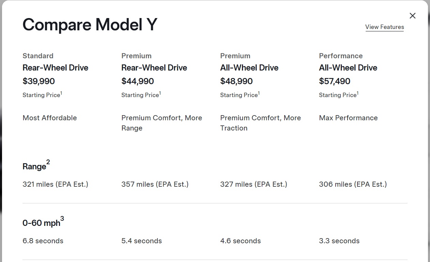430x262 pixels.
Task: Click the 6.8 seconds acceleration value
Action: coord(43,241)
